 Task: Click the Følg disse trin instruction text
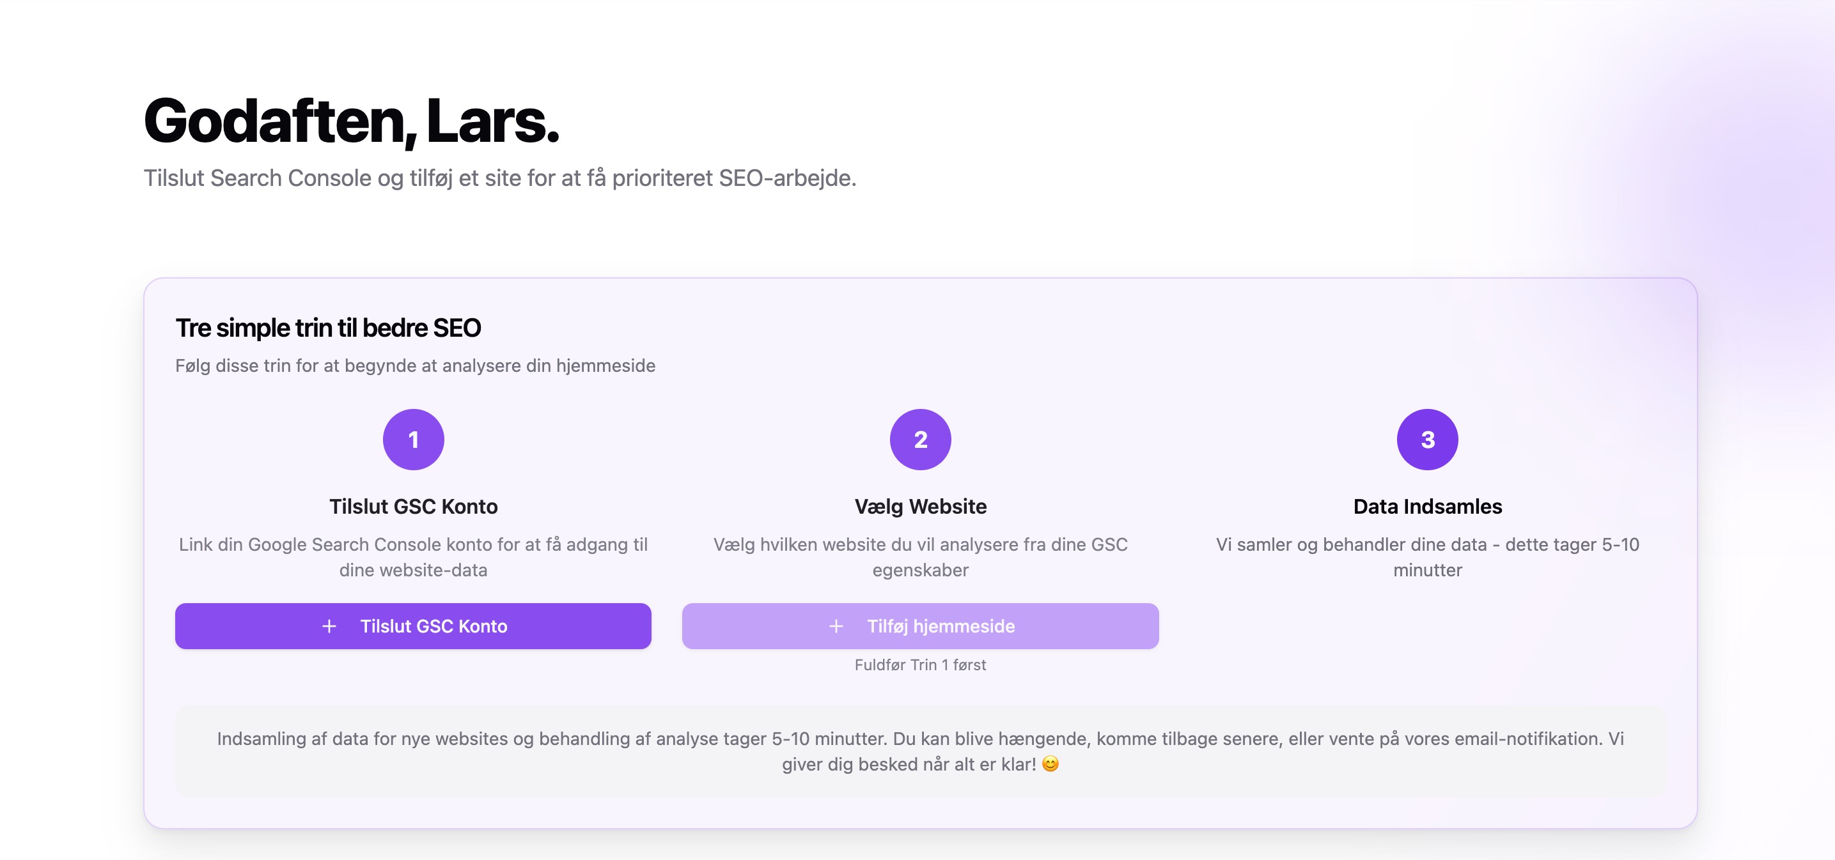coord(416,365)
